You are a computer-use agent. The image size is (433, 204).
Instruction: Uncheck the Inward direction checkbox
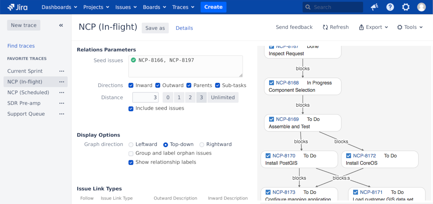131,85
